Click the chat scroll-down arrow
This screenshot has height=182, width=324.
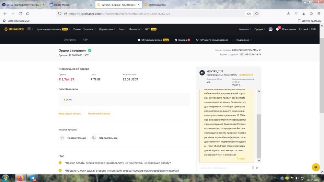tap(259, 161)
